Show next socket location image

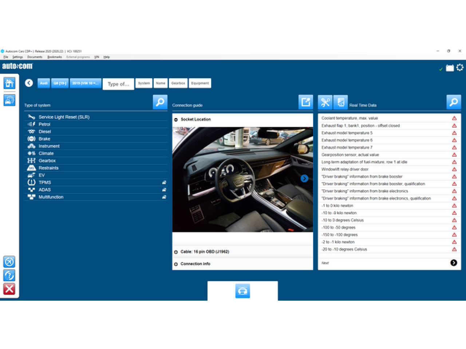point(304,178)
